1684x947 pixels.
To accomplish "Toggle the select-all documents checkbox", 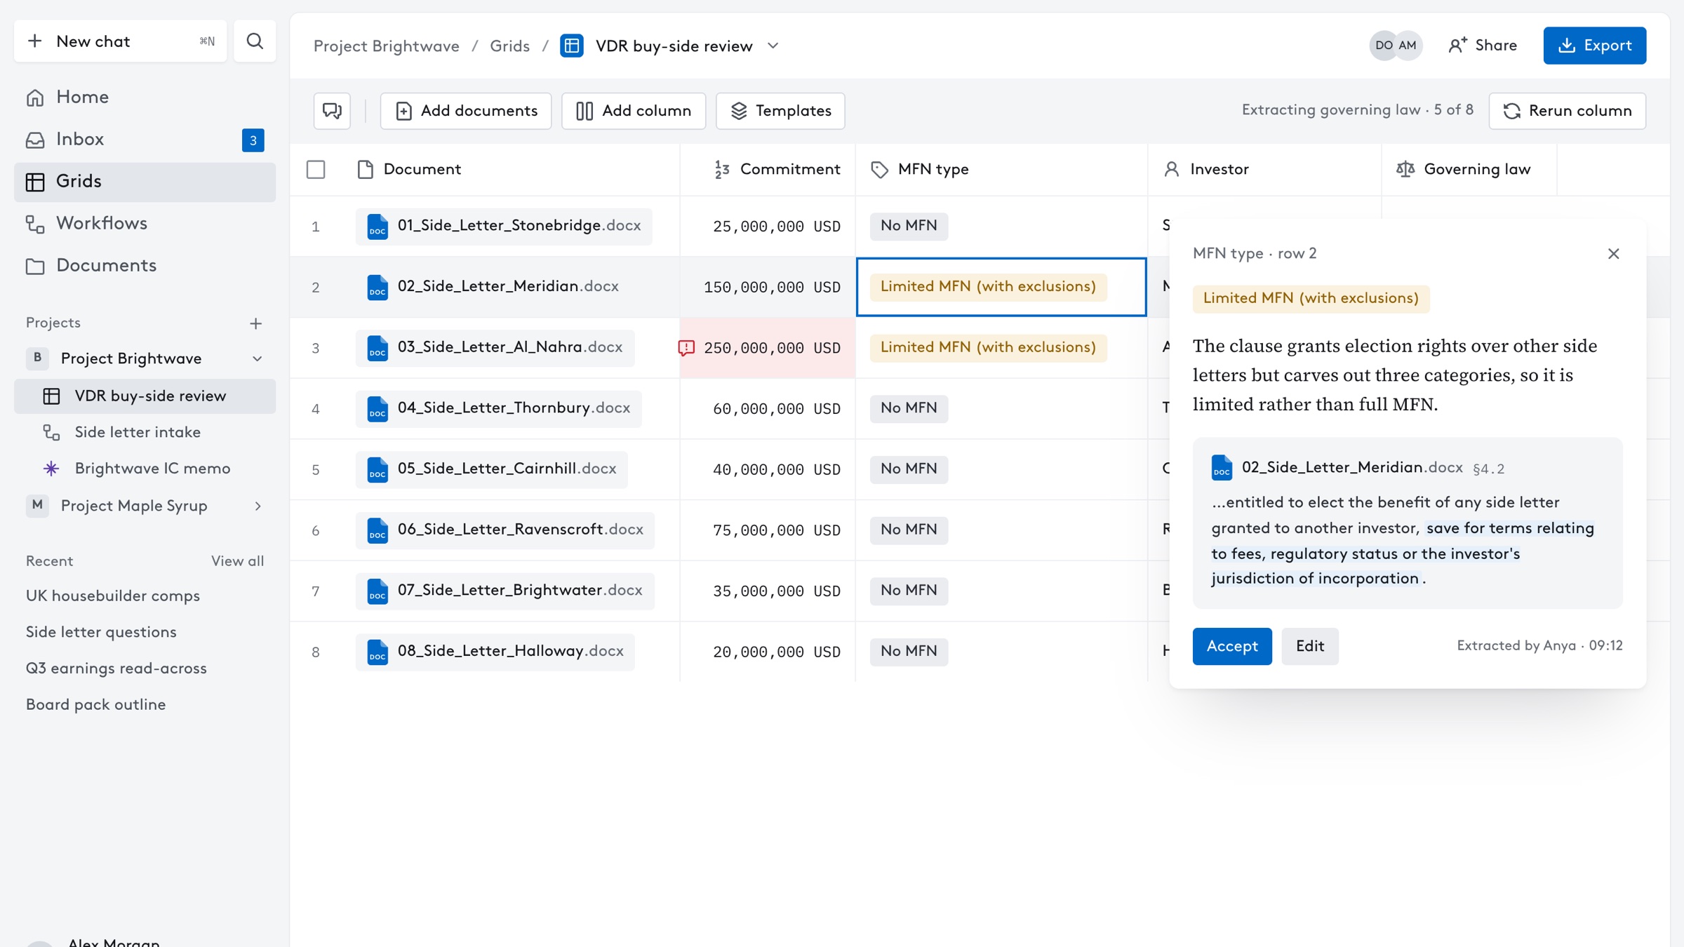I will coord(316,169).
